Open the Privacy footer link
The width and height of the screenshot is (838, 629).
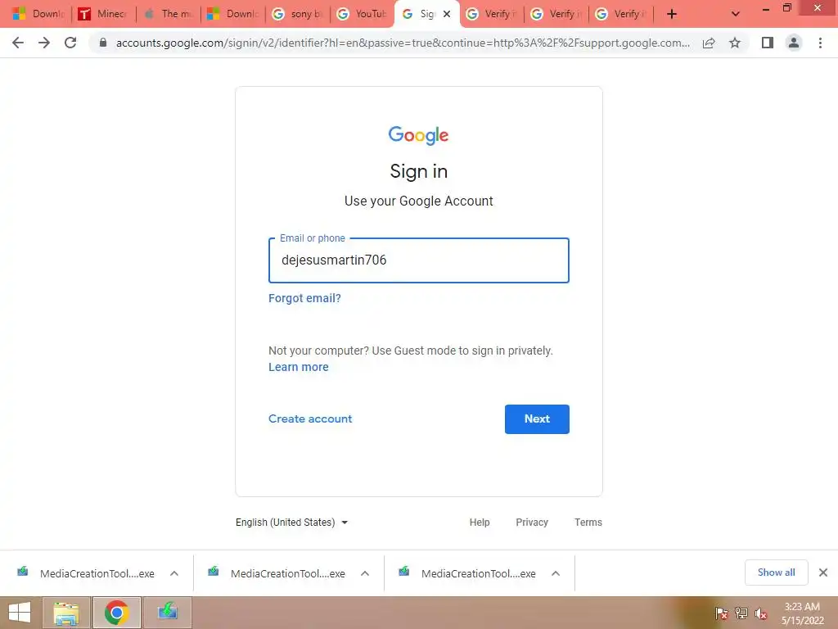[x=532, y=522]
